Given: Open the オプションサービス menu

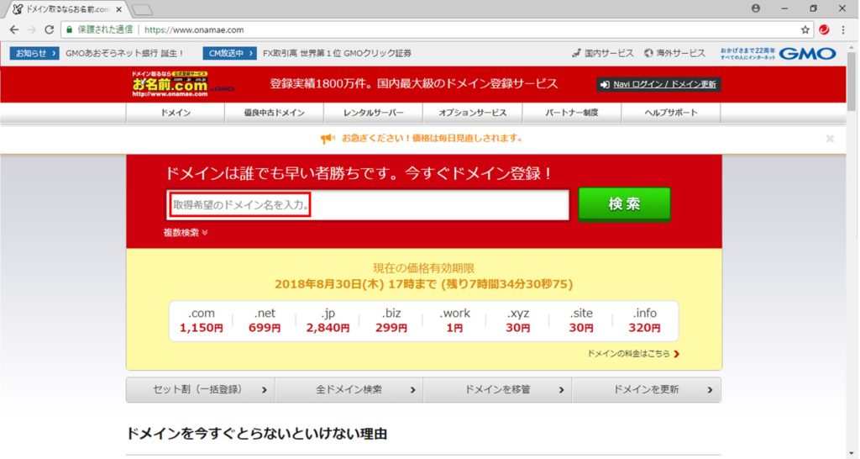Looking at the screenshot, I should click(x=473, y=113).
